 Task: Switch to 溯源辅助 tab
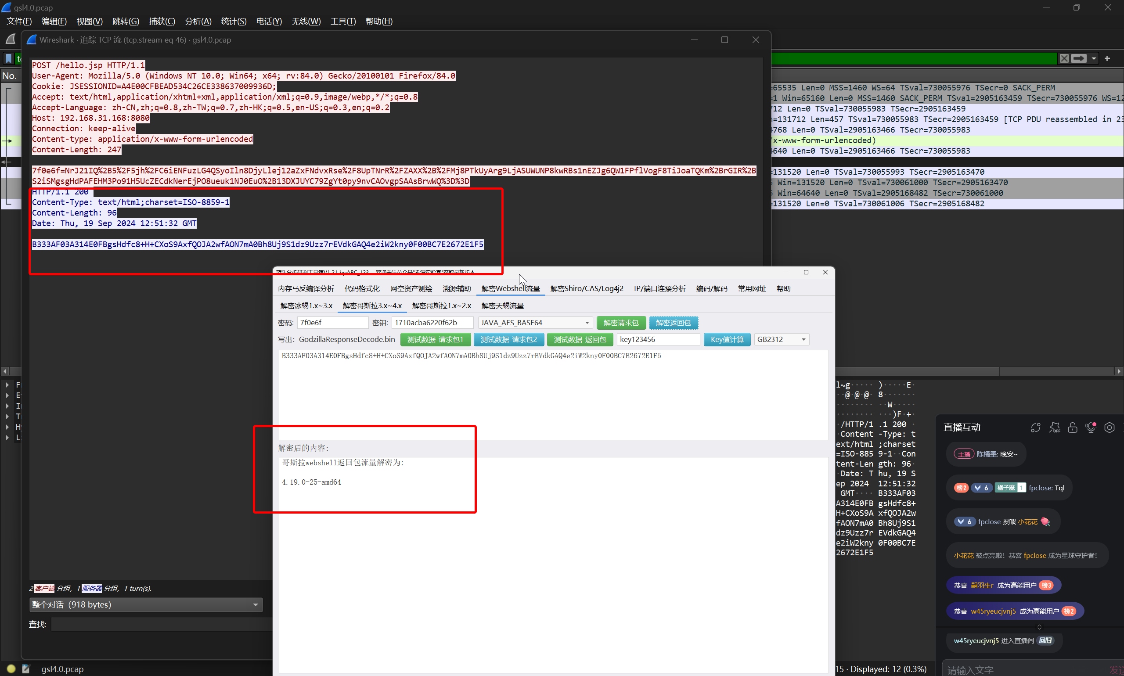coord(457,288)
